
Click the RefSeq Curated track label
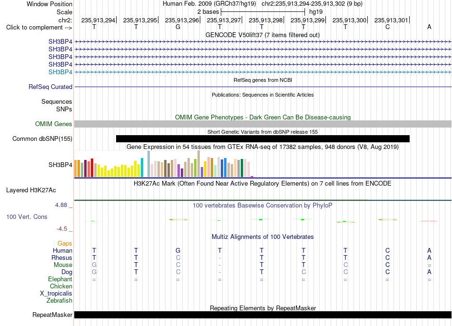point(50,87)
